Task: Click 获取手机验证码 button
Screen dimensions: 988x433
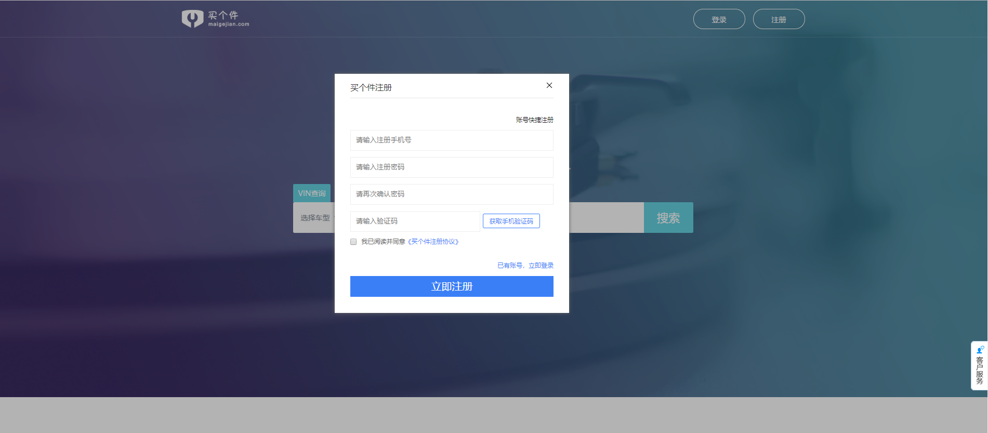Action: tap(511, 221)
